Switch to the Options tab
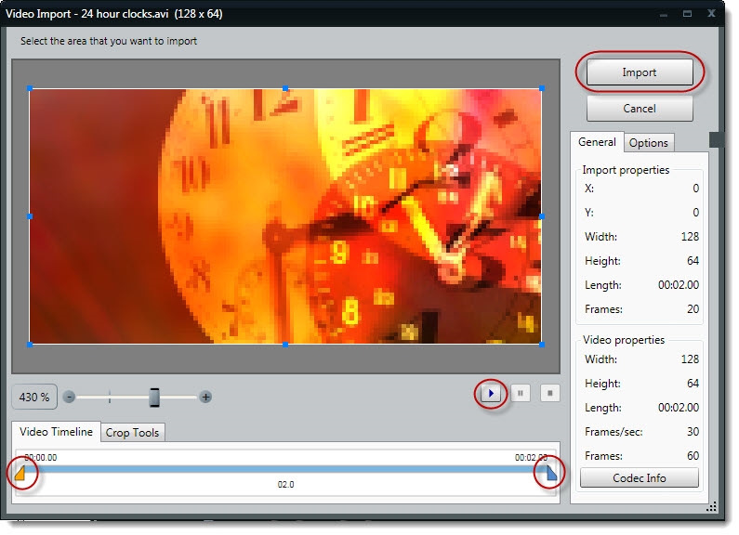 coord(648,143)
